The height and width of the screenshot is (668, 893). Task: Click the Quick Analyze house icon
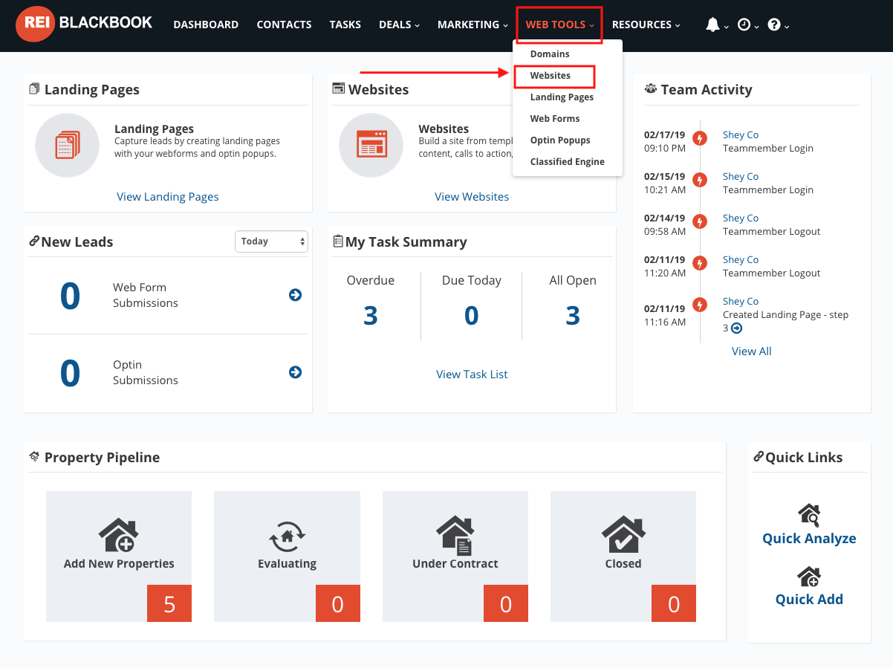pos(809,515)
